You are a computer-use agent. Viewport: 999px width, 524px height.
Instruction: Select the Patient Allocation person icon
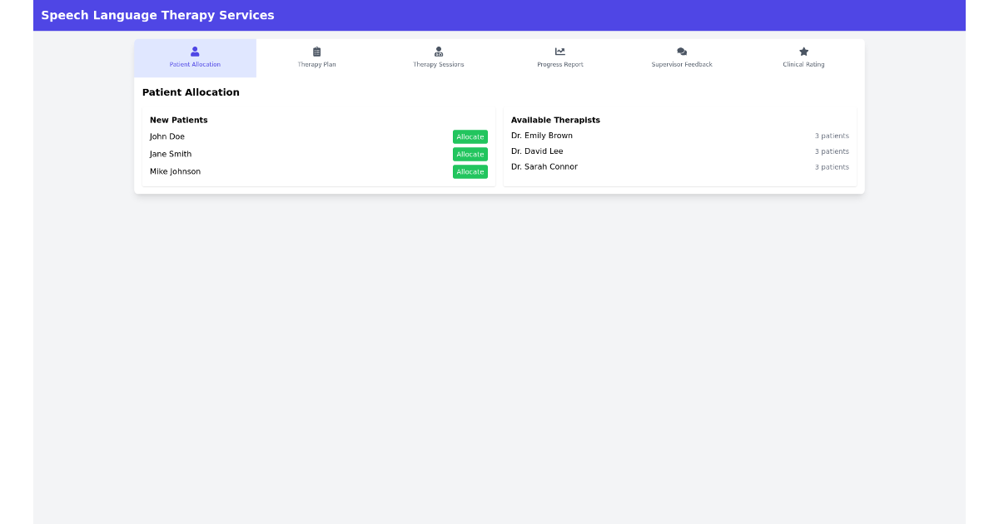tap(195, 52)
